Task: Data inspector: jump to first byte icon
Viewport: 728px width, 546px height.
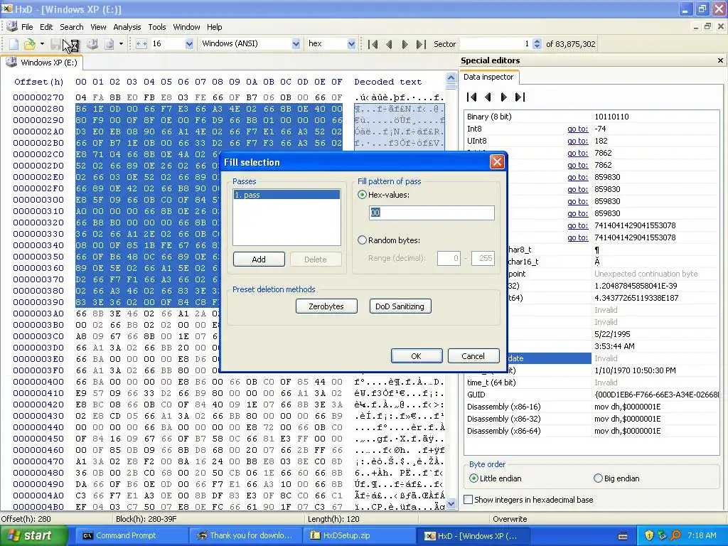Action: 472,97
